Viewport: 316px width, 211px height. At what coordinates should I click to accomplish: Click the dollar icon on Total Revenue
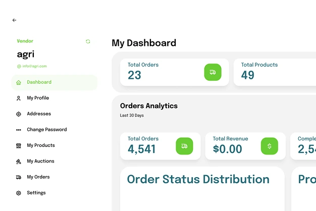[269, 146]
